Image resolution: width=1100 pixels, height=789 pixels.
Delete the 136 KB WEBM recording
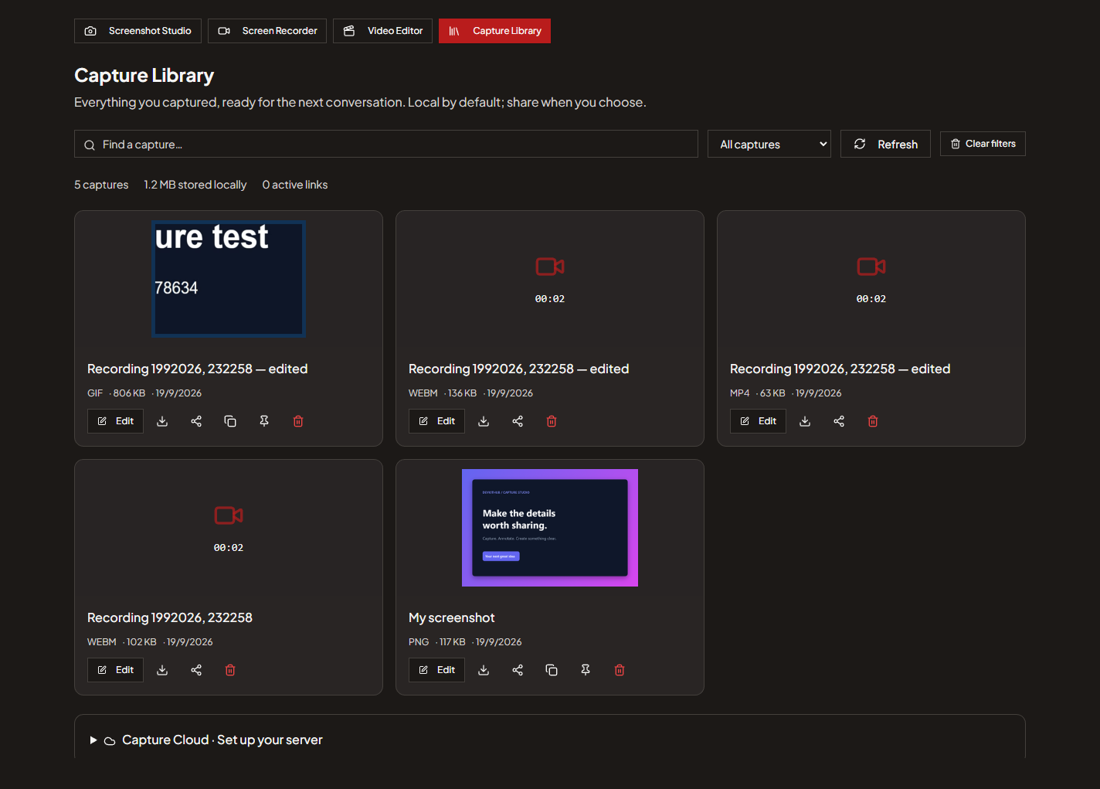552,421
